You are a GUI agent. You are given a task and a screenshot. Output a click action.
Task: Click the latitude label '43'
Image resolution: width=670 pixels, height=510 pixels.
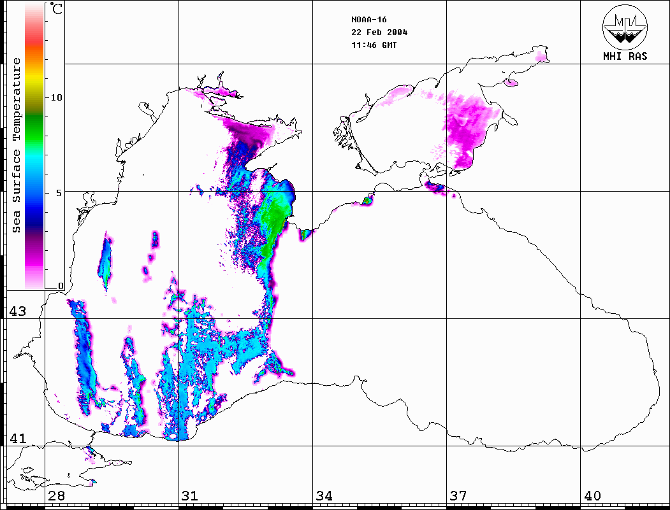[x=17, y=311]
